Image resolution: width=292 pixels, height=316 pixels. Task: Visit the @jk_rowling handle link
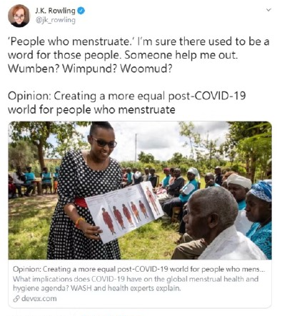(x=55, y=20)
